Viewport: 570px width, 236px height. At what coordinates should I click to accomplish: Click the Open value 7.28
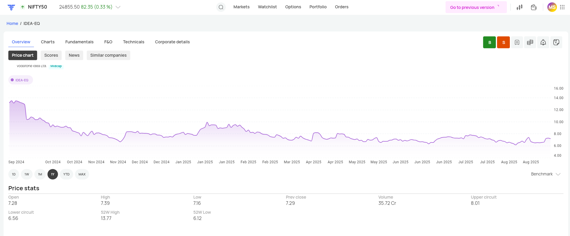point(13,203)
